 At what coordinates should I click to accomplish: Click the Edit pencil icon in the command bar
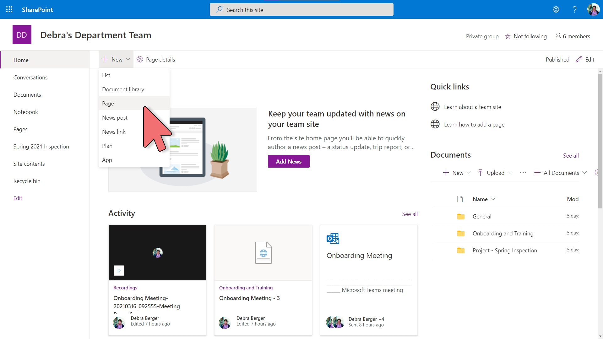(x=579, y=59)
